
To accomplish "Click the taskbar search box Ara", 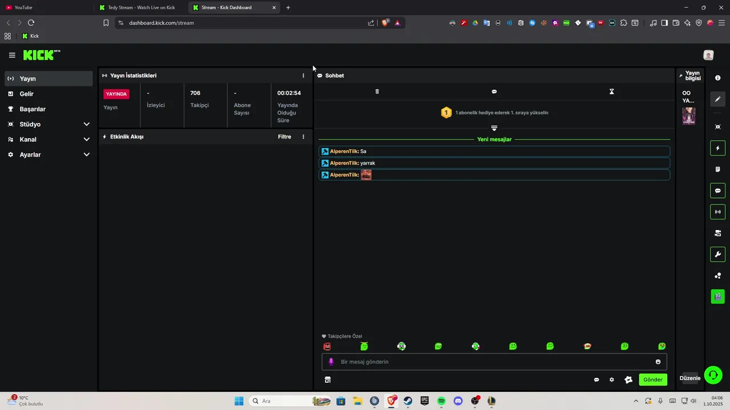I will pyautogui.click(x=291, y=401).
